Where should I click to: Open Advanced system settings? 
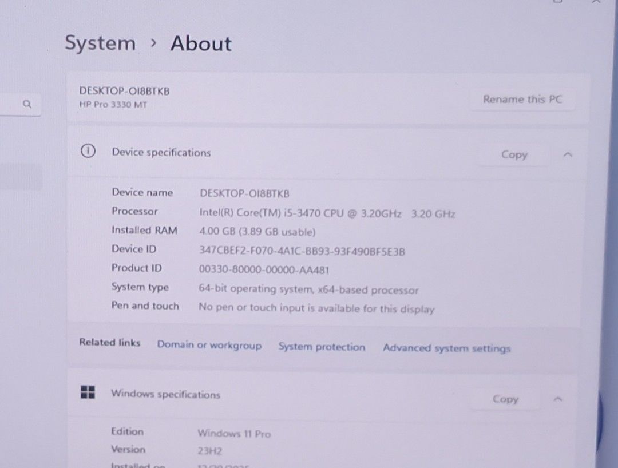(446, 348)
